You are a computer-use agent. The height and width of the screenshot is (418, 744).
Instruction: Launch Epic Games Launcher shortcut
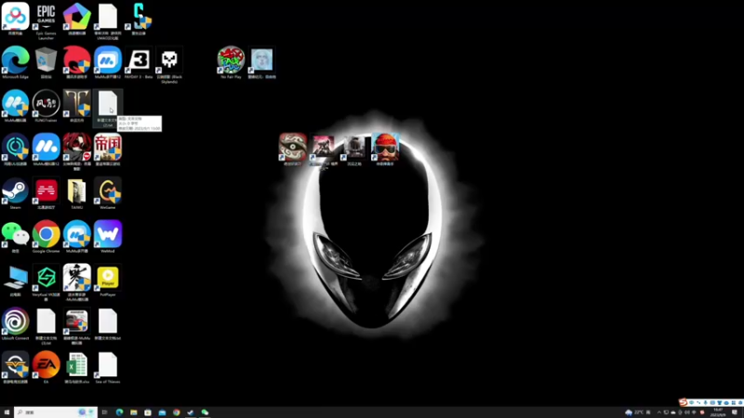click(x=46, y=20)
